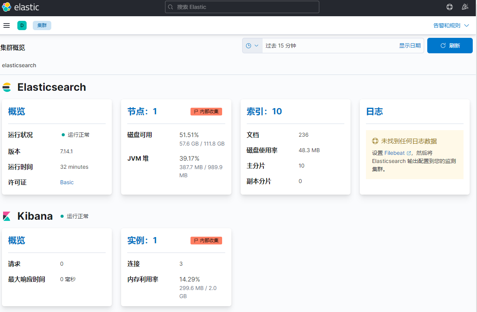The image size is (477, 312).
Task: Open the help lifebuoy icon
Action: point(449,7)
